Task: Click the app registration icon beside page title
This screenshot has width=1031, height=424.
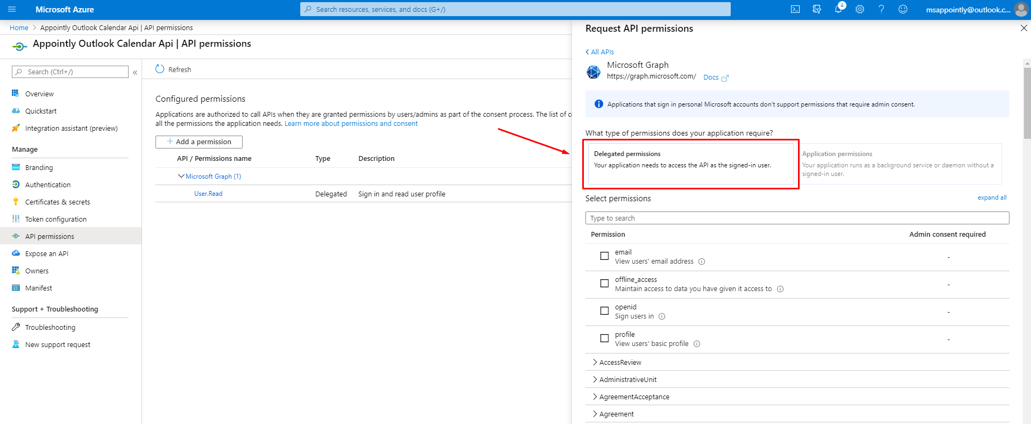Action: click(x=19, y=47)
